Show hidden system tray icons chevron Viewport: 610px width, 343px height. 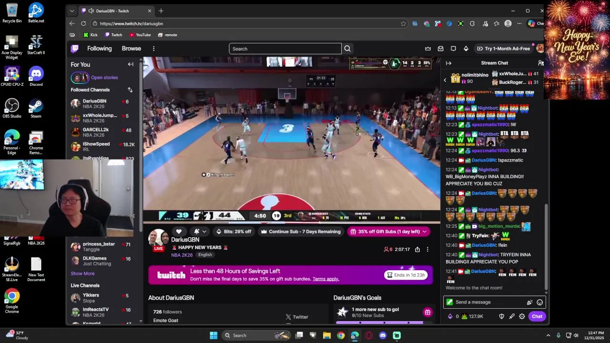point(548,335)
